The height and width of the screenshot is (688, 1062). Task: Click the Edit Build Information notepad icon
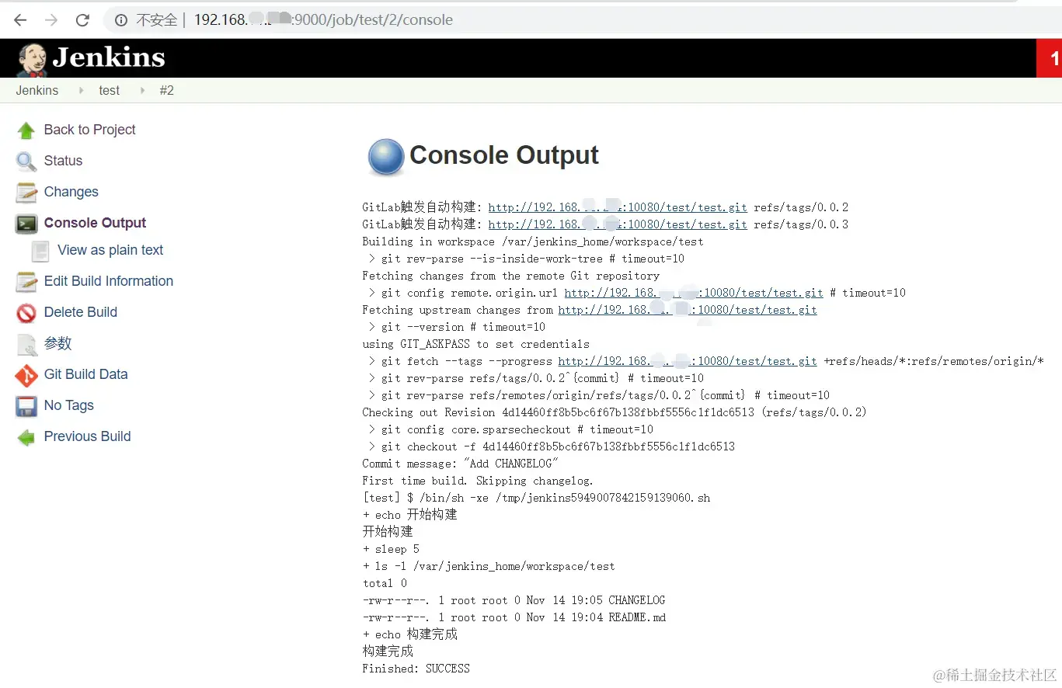coord(26,282)
